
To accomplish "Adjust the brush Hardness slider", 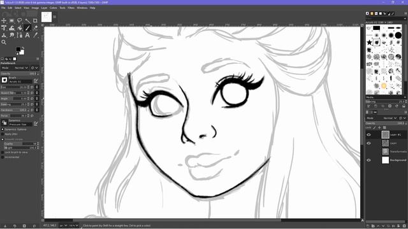I will pyautogui.click(x=15, y=110).
